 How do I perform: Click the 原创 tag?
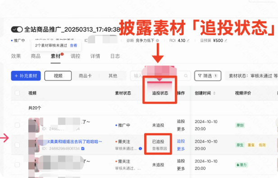(x=240, y=125)
